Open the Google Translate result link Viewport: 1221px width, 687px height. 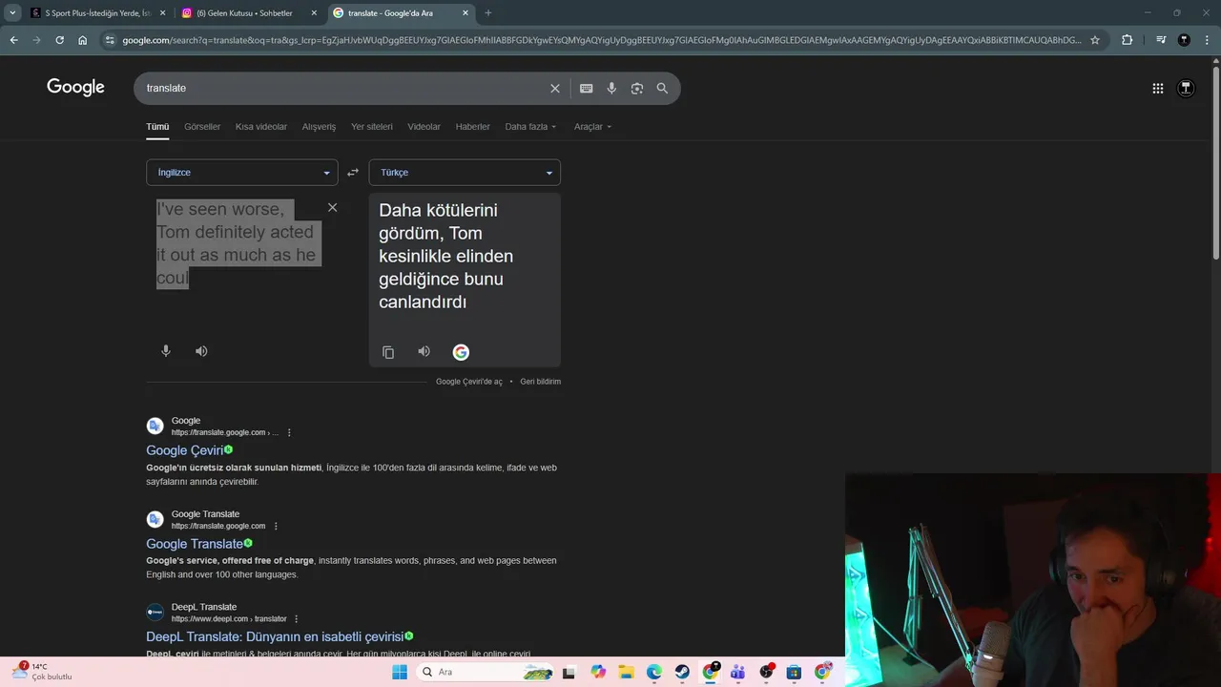[195, 544]
